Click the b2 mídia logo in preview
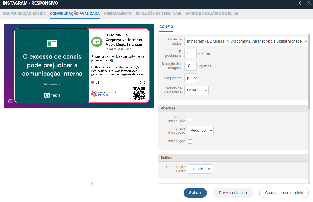 pyautogui.click(x=52, y=95)
